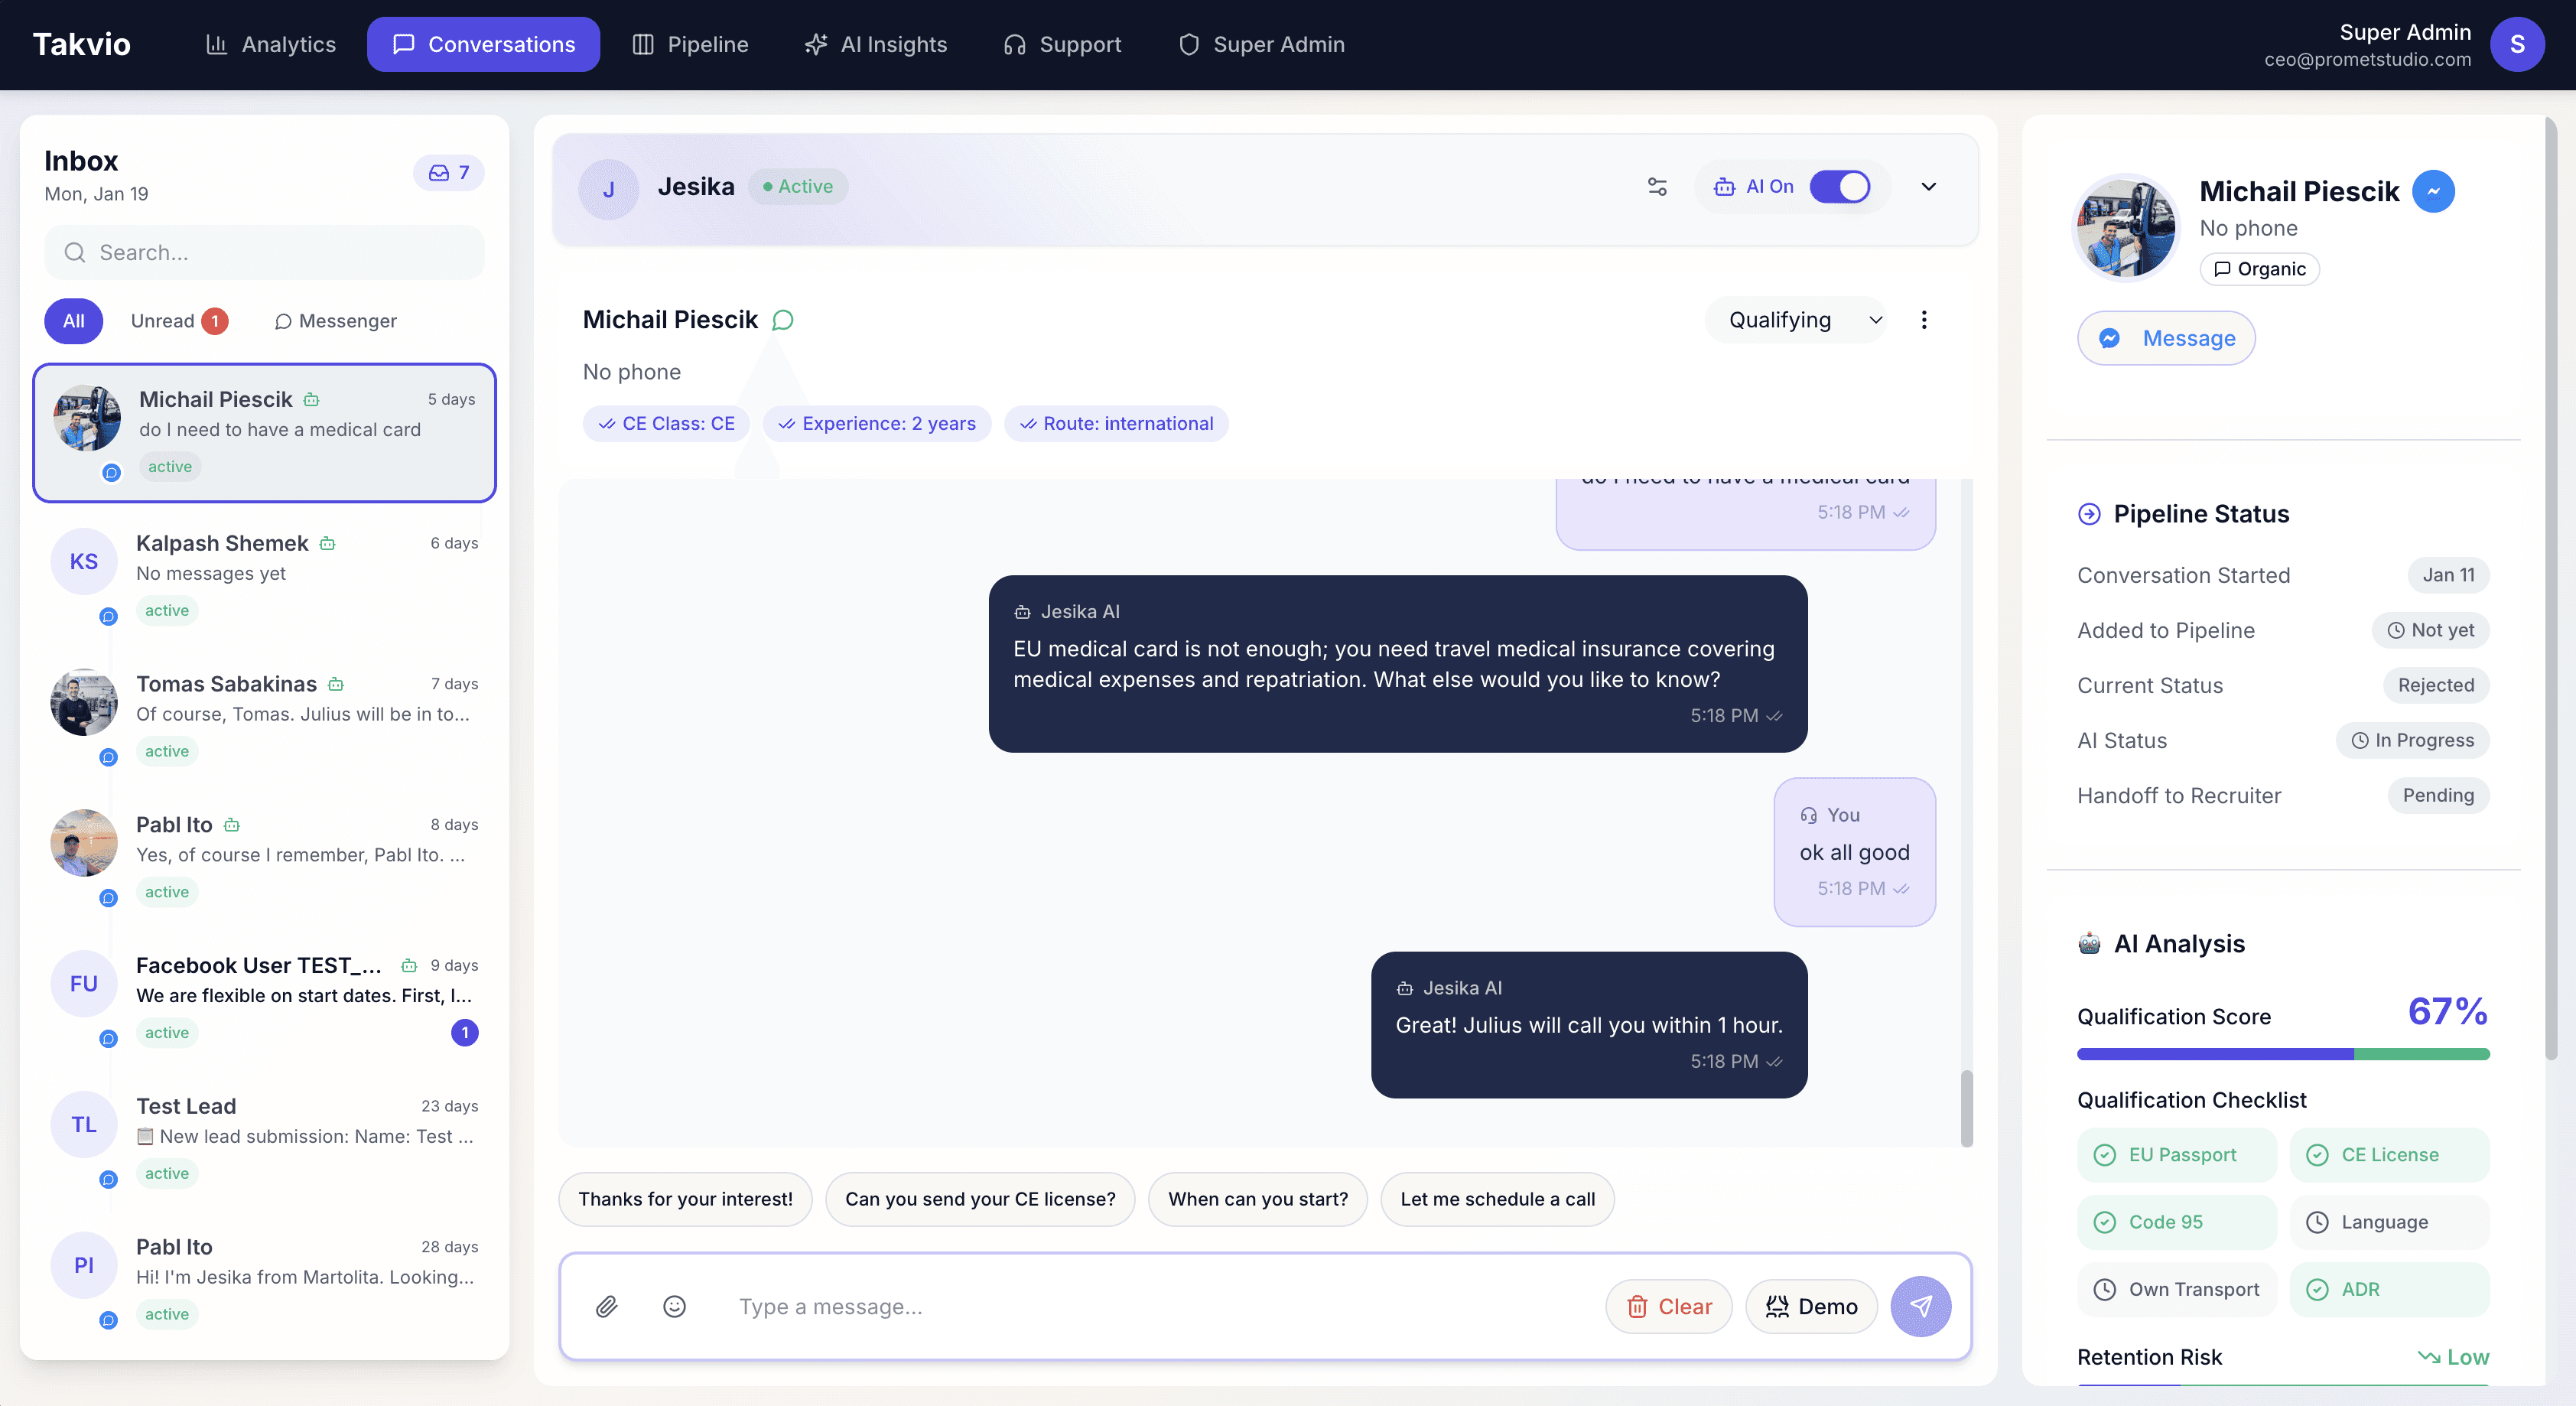Insert "Let me schedule a call" reply
Viewport: 2576px width, 1406px height.
click(x=1497, y=1199)
